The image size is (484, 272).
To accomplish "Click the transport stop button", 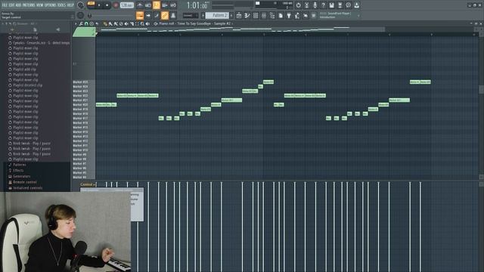I will point(107,5).
